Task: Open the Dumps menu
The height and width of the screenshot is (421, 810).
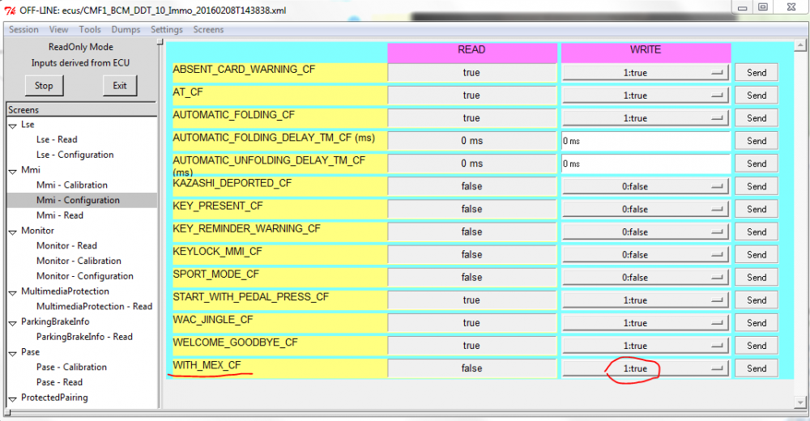Action: (x=126, y=29)
